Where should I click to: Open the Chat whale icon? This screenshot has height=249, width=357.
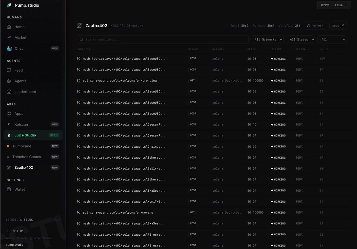pos(9,48)
